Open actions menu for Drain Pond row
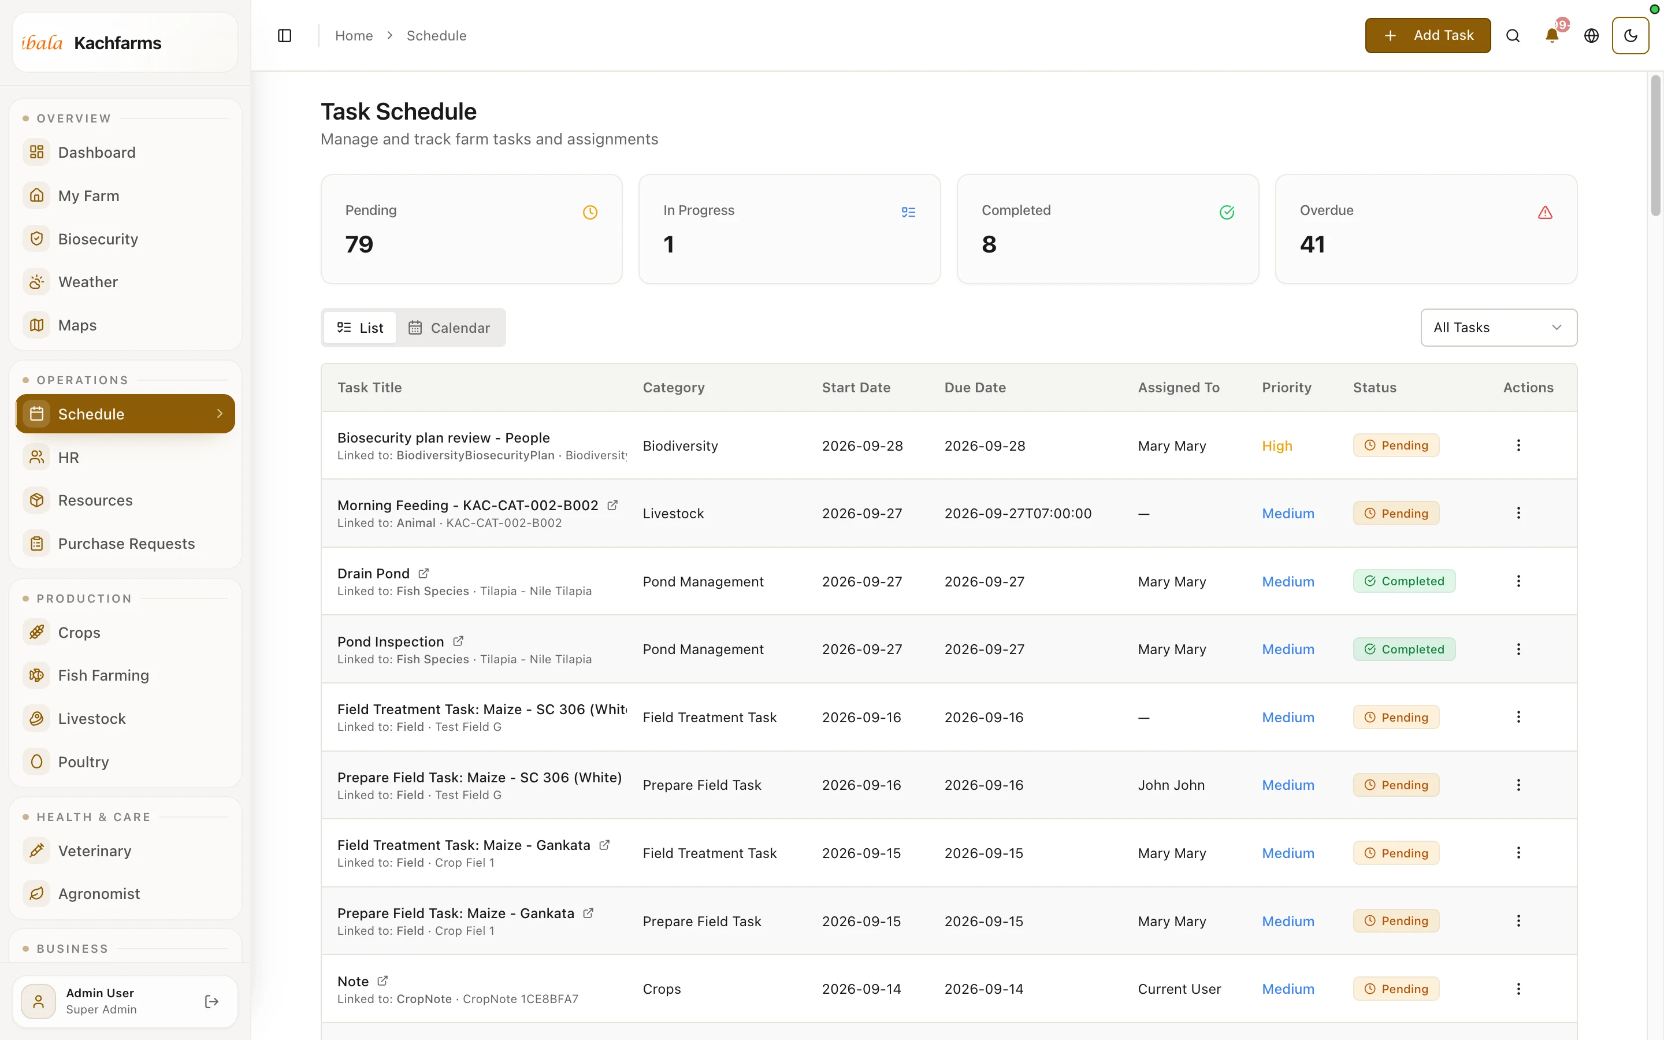1664x1040 pixels. (x=1518, y=581)
